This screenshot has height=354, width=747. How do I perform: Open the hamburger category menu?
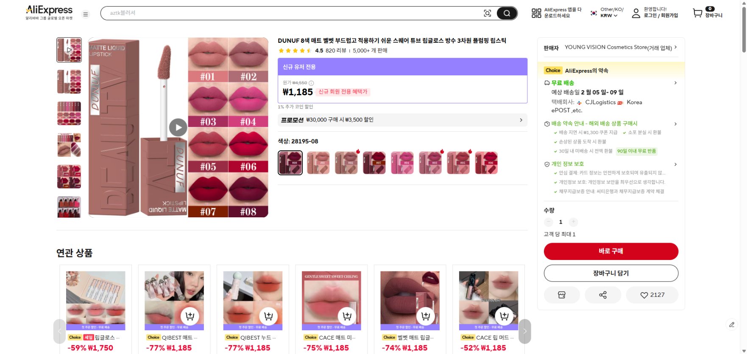86,14
